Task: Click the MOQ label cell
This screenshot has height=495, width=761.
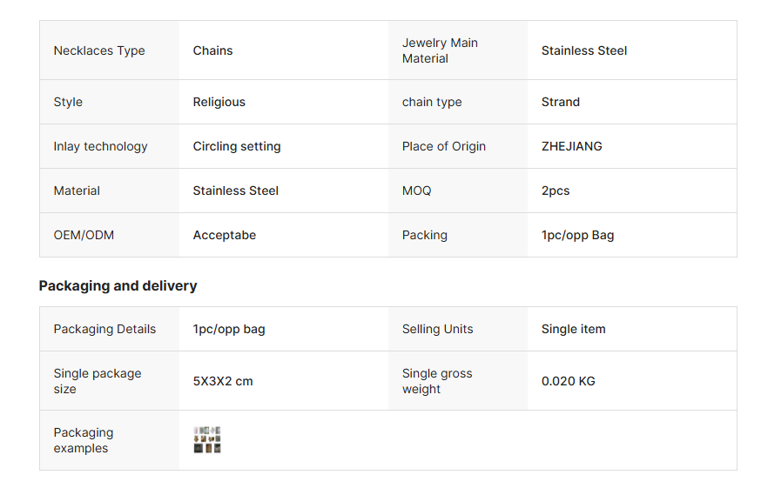Action: tap(416, 191)
